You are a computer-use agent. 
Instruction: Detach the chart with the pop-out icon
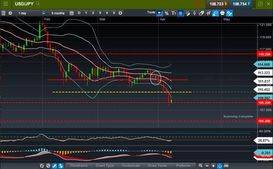[x=260, y=4]
